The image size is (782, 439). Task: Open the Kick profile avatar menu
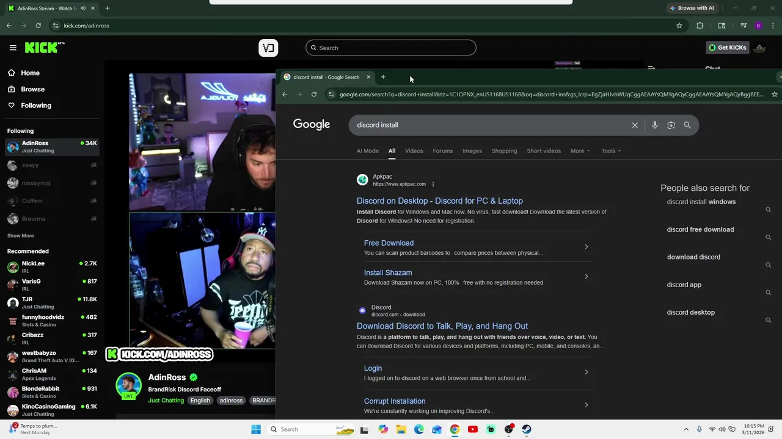pyautogui.click(x=759, y=48)
